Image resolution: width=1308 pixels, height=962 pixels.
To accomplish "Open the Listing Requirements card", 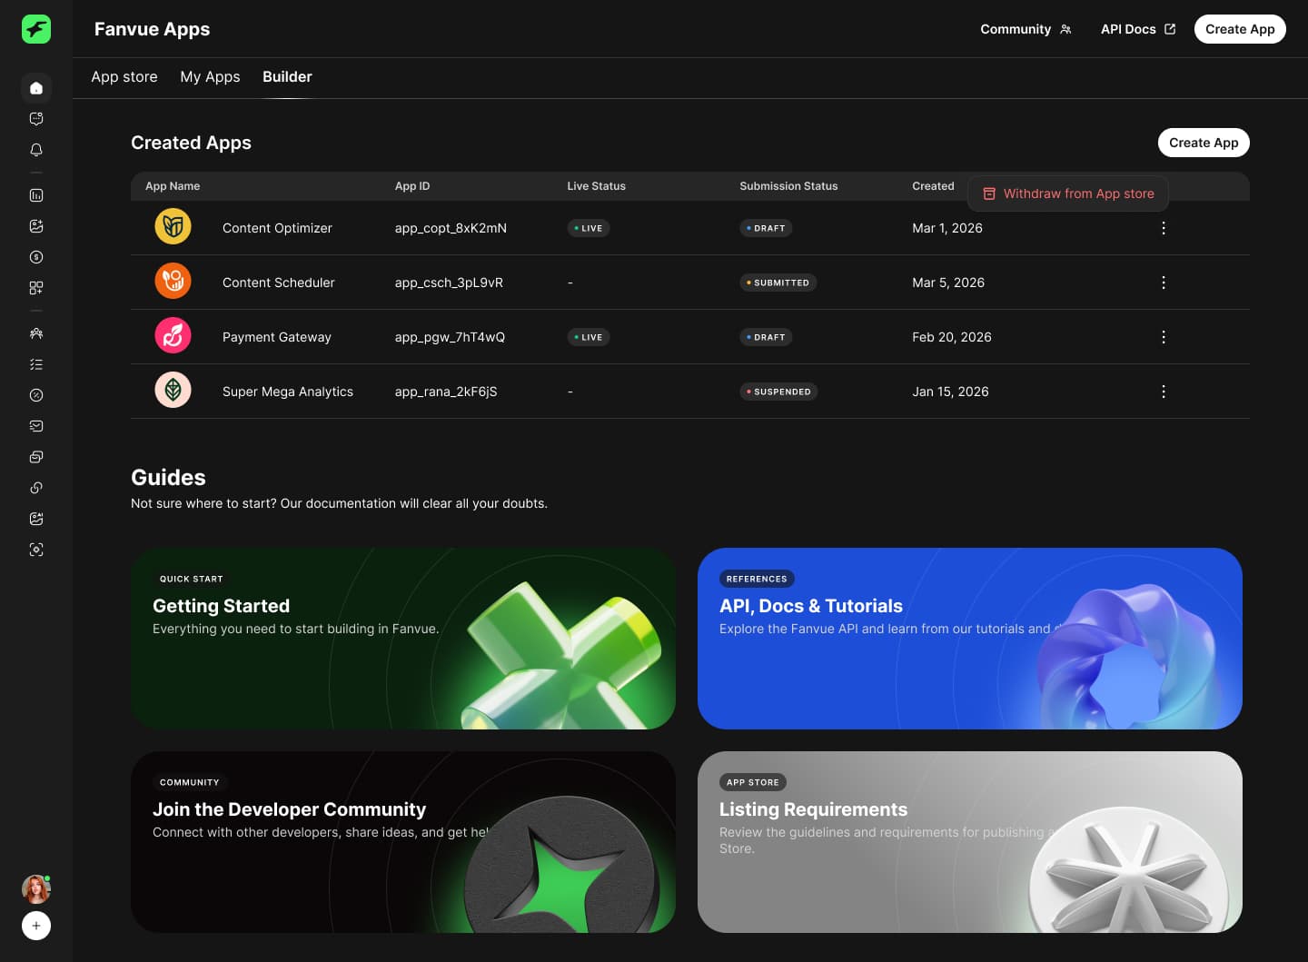I will pos(970,842).
